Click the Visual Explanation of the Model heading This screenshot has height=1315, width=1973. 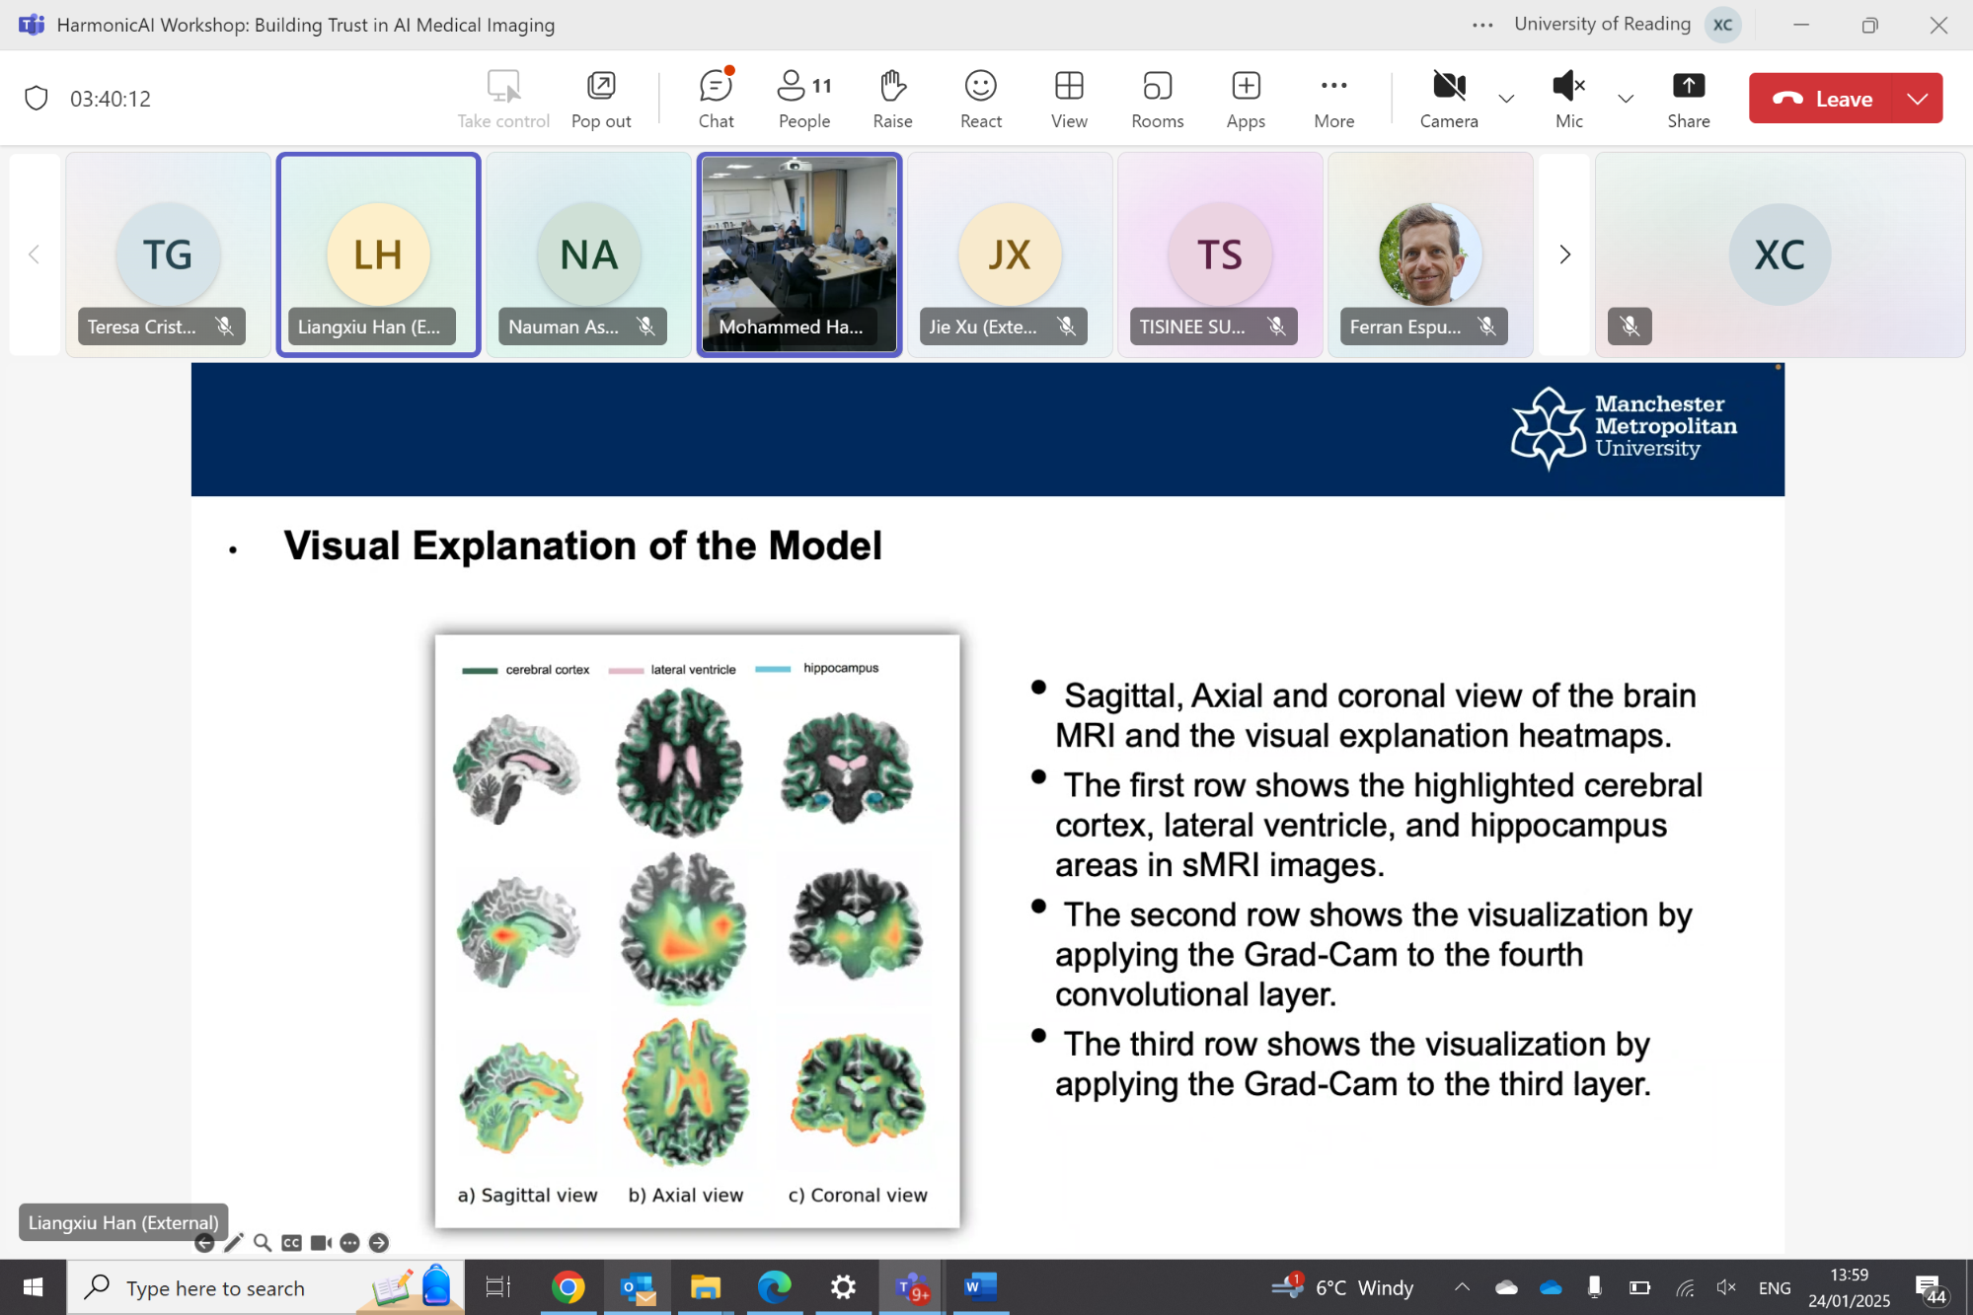coord(582,546)
